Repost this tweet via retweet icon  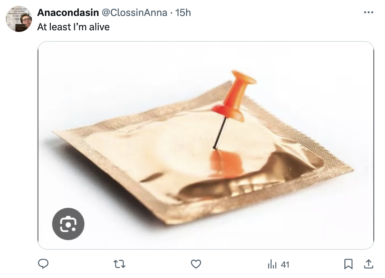pos(120,264)
